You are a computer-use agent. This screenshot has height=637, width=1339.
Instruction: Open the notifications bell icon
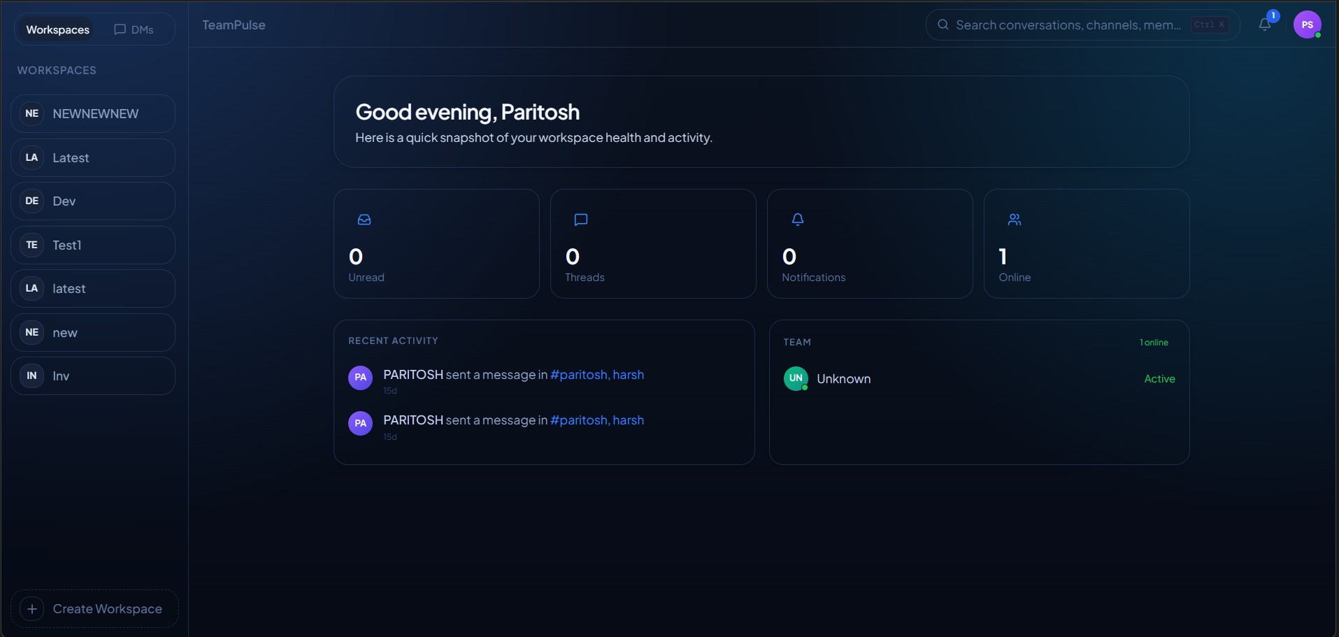pos(1265,24)
